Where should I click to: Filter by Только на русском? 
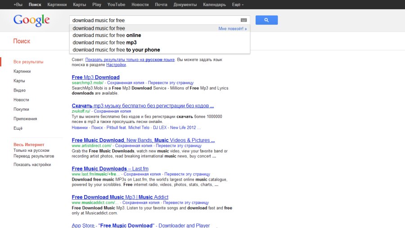31,150
